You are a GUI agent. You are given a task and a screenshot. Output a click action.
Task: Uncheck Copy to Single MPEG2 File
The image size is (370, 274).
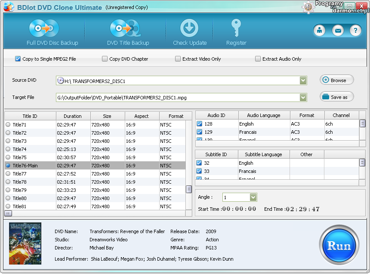[18, 59]
